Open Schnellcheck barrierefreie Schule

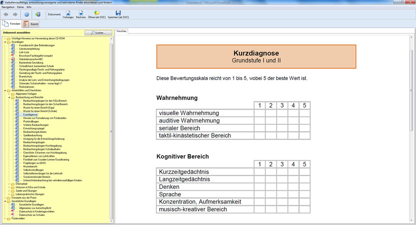[x=36, y=66]
